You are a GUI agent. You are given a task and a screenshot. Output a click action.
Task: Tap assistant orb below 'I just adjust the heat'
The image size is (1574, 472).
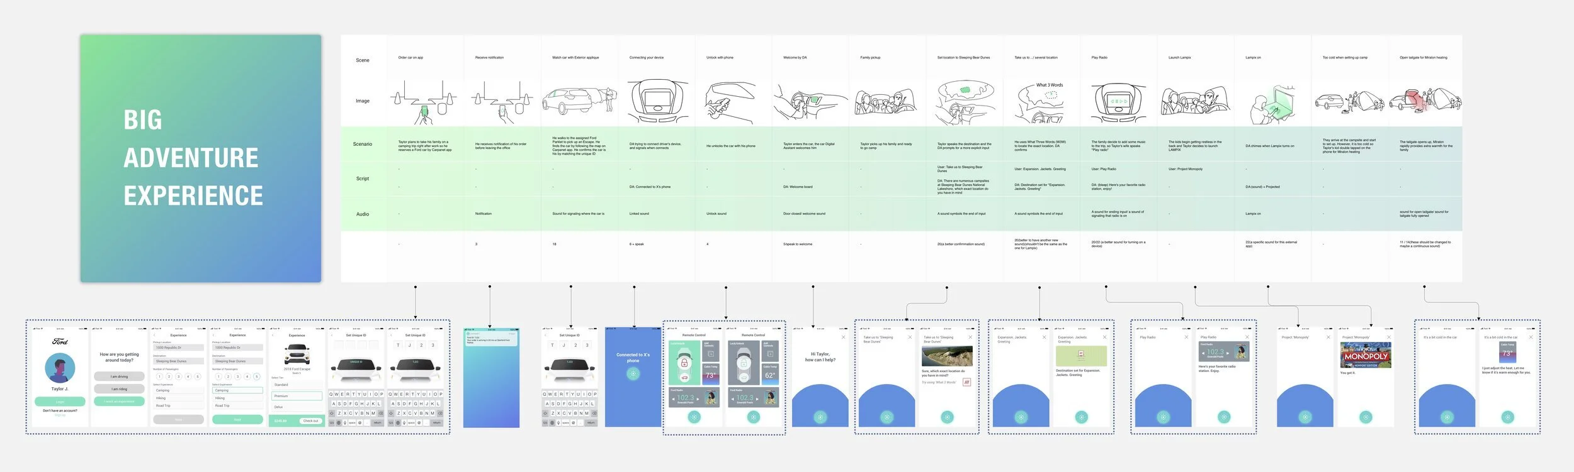tap(1507, 417)
